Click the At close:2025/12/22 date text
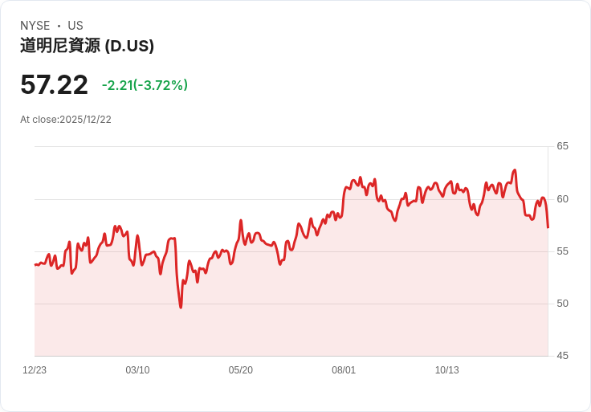This screenshot has height=412, width=591. [66, 120]
